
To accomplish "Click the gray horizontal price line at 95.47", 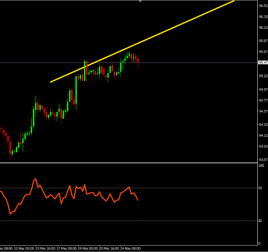I will click(x=129, y=63).
